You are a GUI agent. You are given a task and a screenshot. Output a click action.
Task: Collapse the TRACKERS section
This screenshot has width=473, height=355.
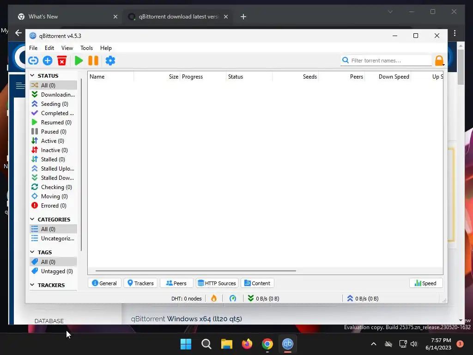click(x=32, y=285)
